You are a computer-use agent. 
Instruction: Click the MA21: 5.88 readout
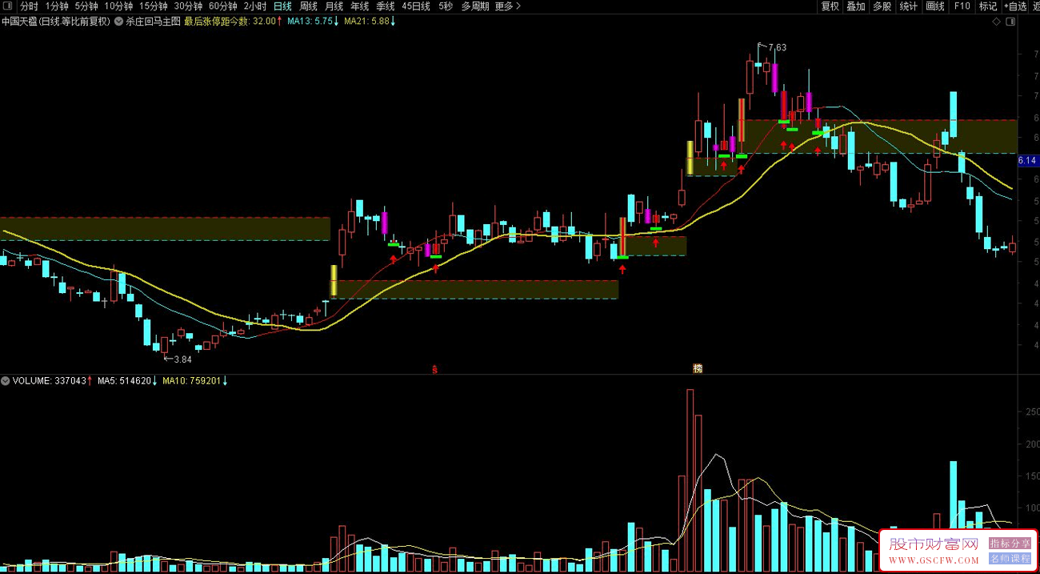(370, 22)
